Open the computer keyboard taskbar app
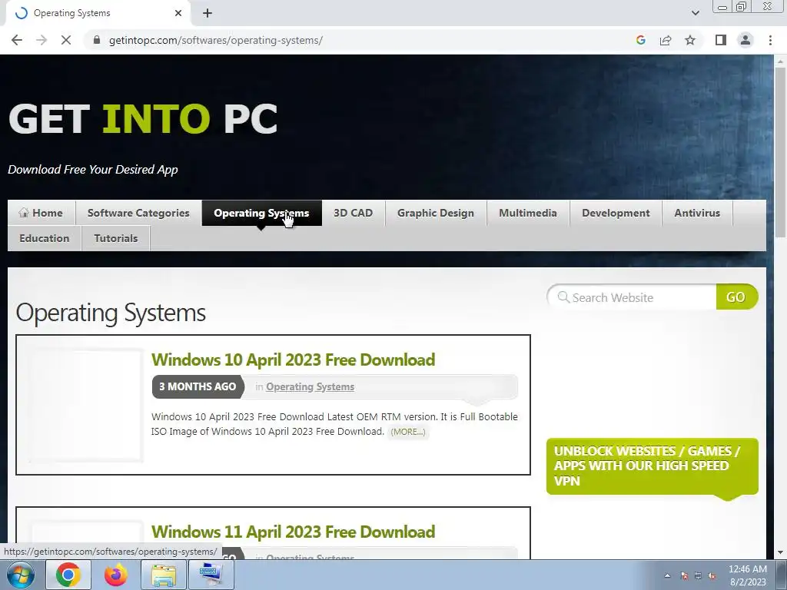 pos(211,575)
